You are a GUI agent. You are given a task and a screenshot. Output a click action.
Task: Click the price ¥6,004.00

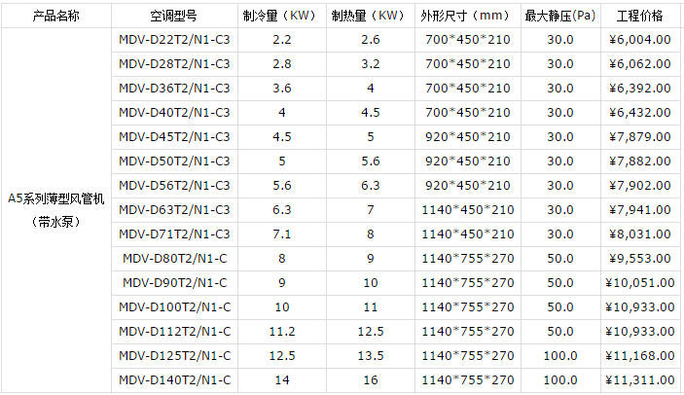tap(641, 40)
